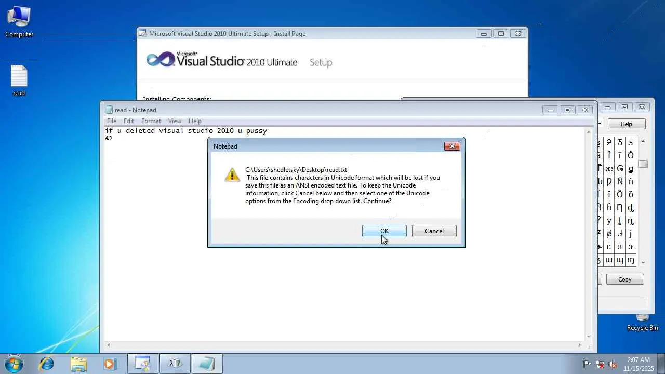The width and height of the screenshot is (665, 374).
Task: Select the Ǒ (O with caron) character
Action: 631,155
